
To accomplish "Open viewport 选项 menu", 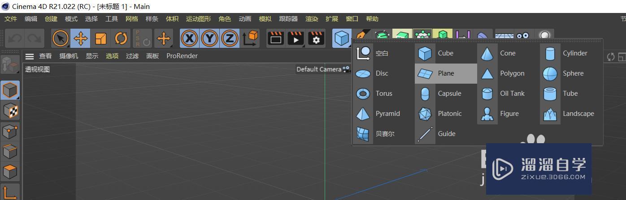I will [112, 56].
